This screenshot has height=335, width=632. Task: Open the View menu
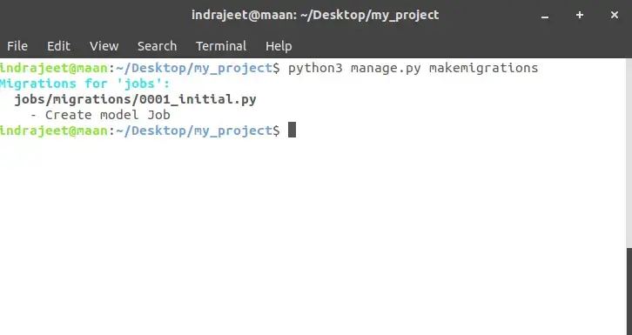point(104,46)
